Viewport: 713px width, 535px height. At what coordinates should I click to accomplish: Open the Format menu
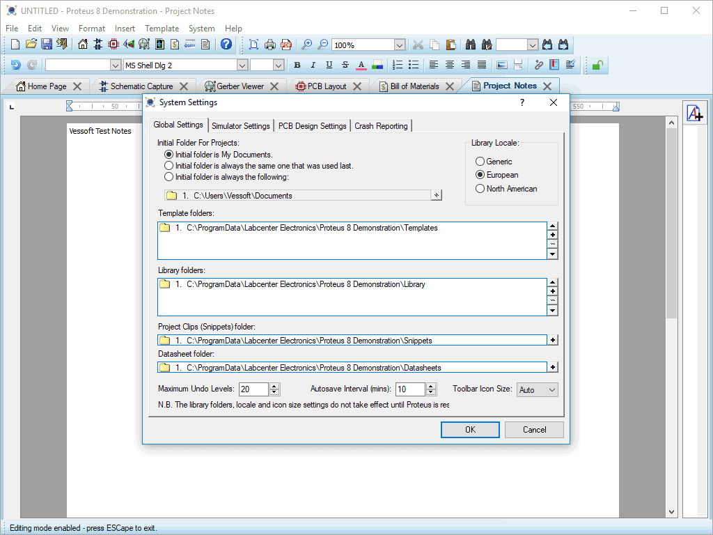pos(91,28)
